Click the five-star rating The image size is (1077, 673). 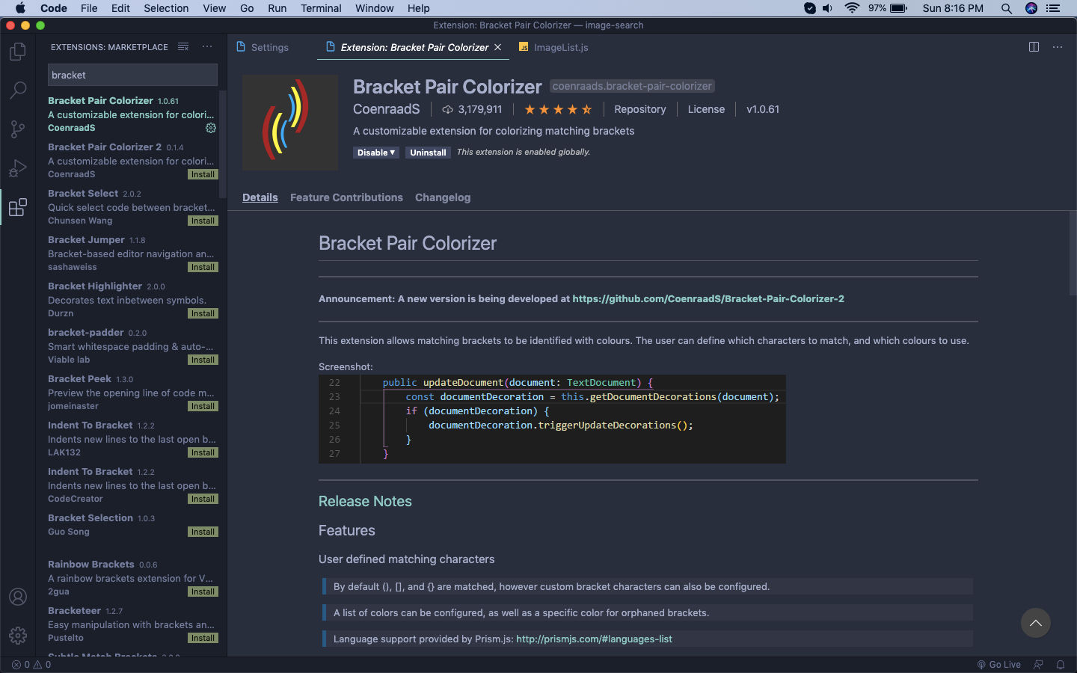point(558,109)
